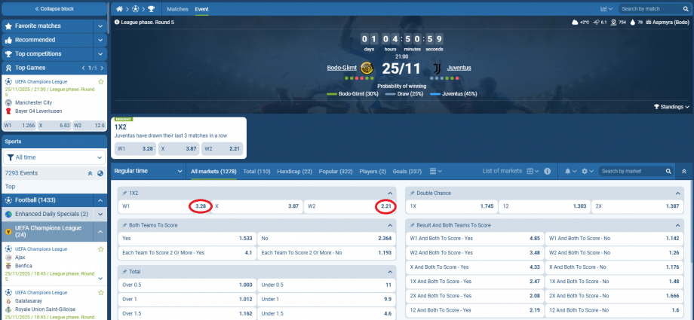Open the market settings gear icon

click(x=584, y=172)
